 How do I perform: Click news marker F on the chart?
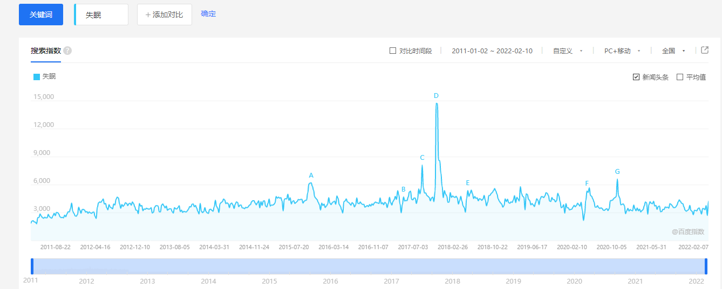pos(587,184)
